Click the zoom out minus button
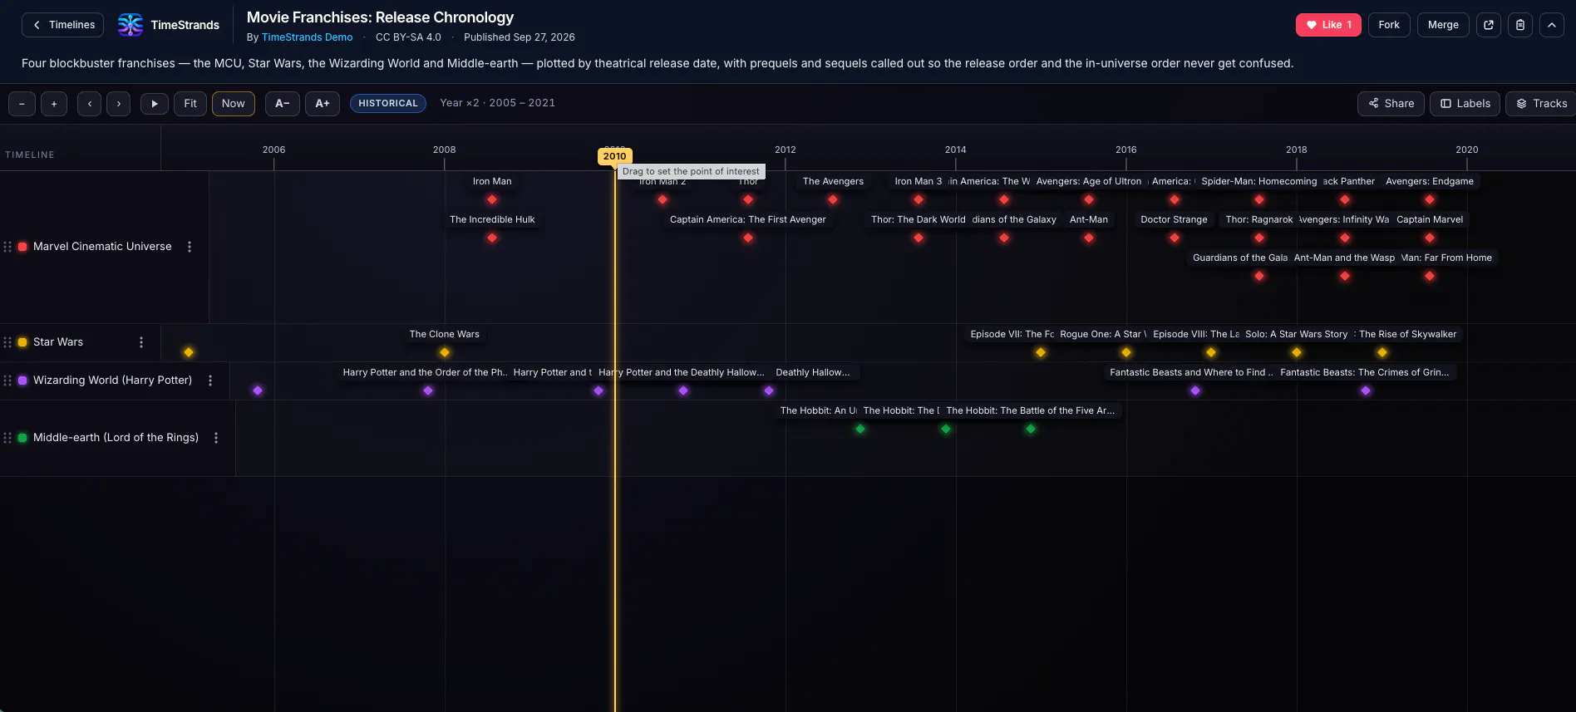The height and width of the screenshot is (712, 1576). point(22,104)
